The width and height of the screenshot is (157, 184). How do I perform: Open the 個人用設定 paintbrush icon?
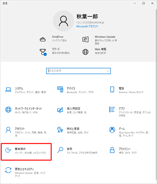[60, 110]
